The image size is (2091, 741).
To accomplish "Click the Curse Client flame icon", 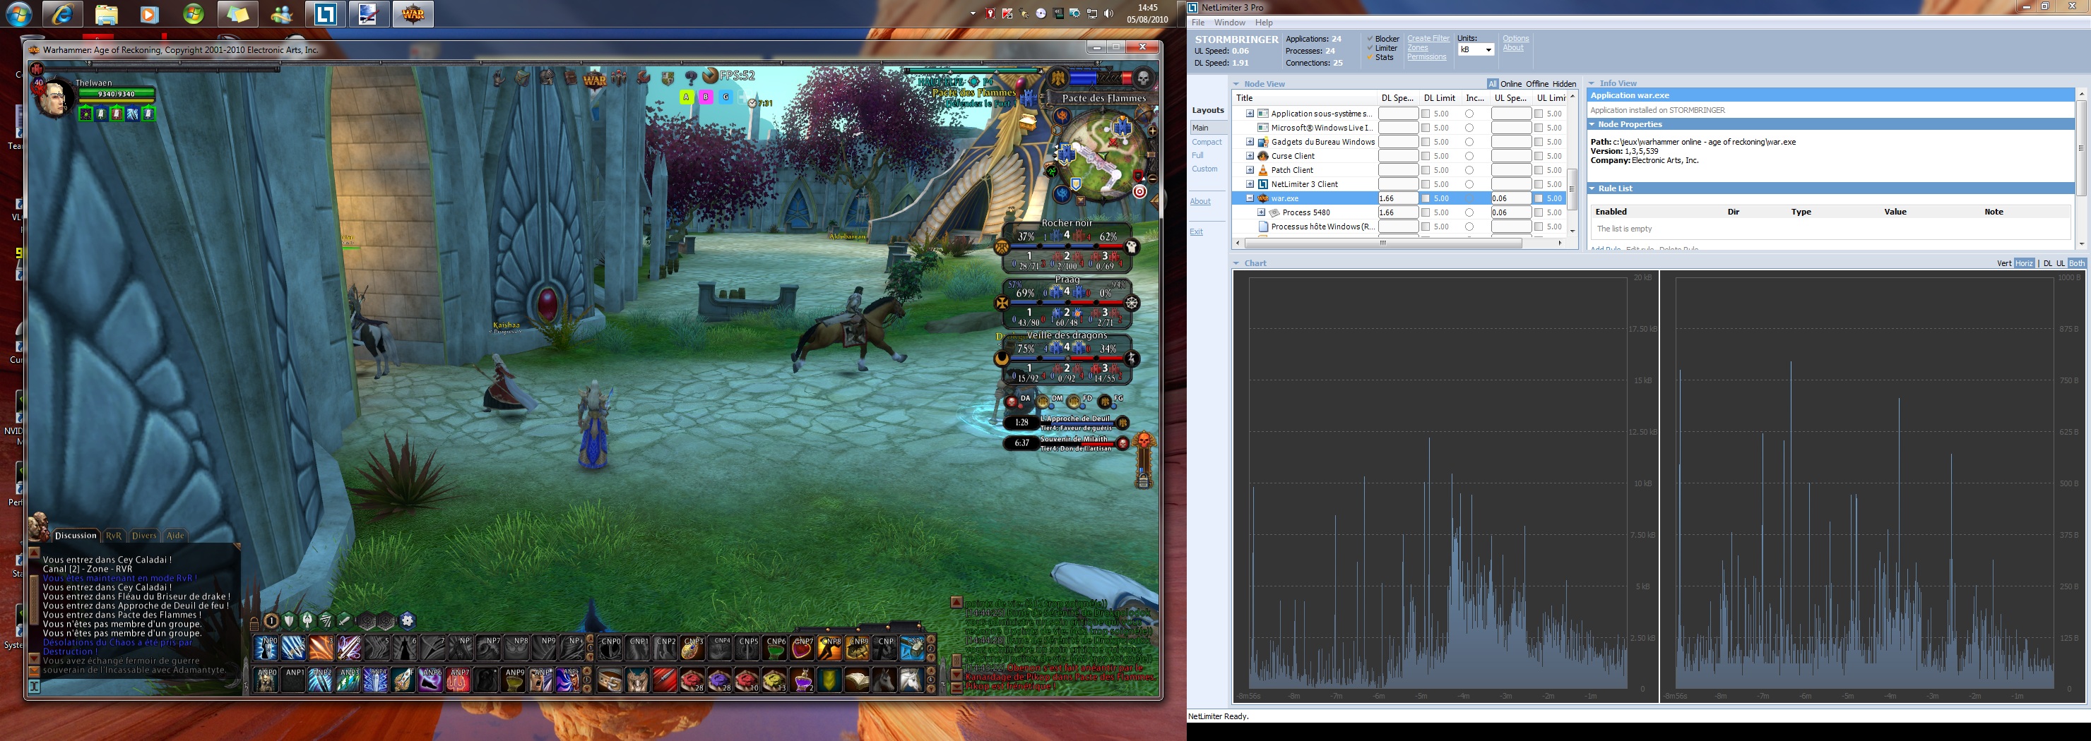I will point(1262,156).
